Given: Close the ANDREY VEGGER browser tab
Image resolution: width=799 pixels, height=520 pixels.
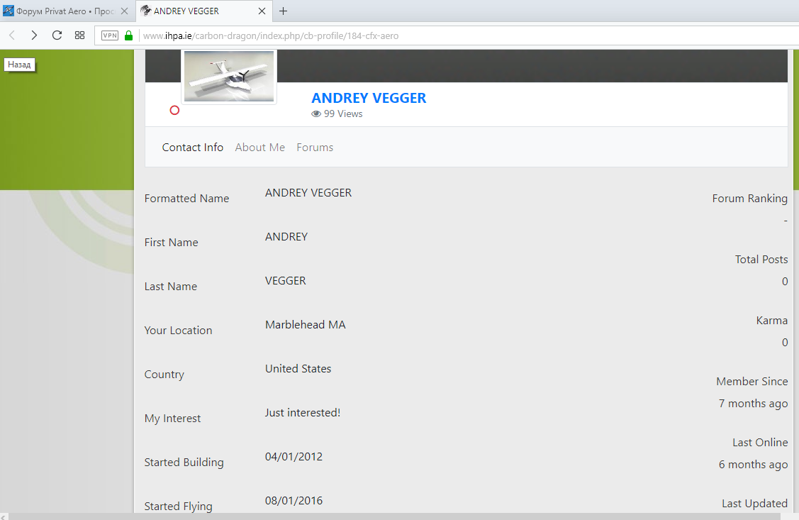Looking at the screenshot, I should click(262, 11).
